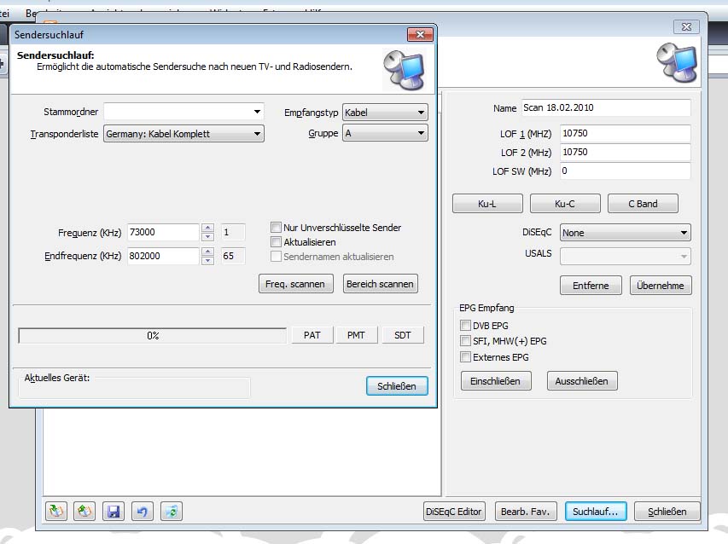
Task: Decrease Endfrequenz (KHz) with the down spinner
Action: pyautogui.click(x=208, y=260)
